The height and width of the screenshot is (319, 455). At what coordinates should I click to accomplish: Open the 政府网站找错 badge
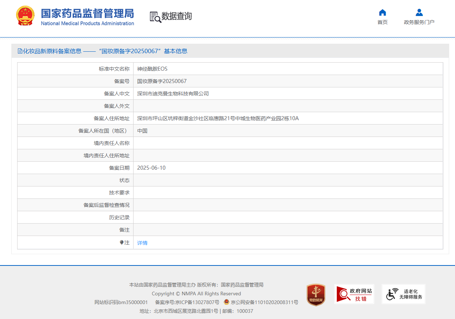[354, 294]
